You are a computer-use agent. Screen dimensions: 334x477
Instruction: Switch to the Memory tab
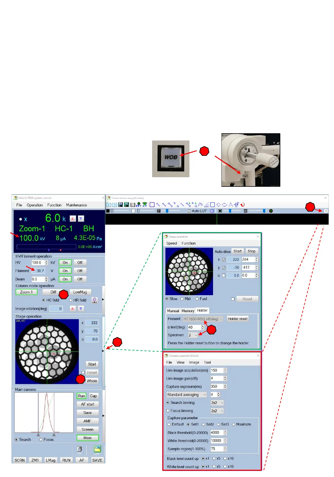click(188, 311)
